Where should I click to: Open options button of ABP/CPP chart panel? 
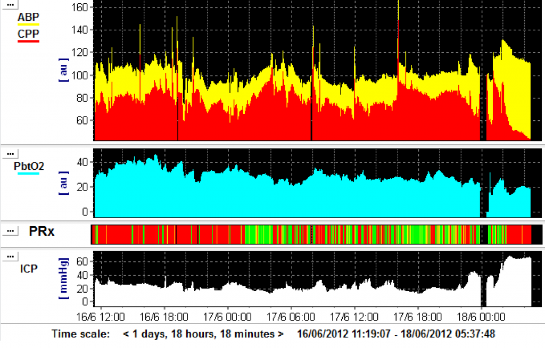click(x=10, y=3)
